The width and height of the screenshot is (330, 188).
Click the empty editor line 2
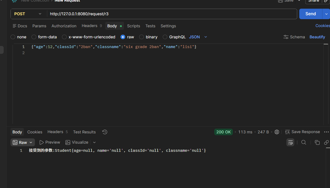[168, 53]
